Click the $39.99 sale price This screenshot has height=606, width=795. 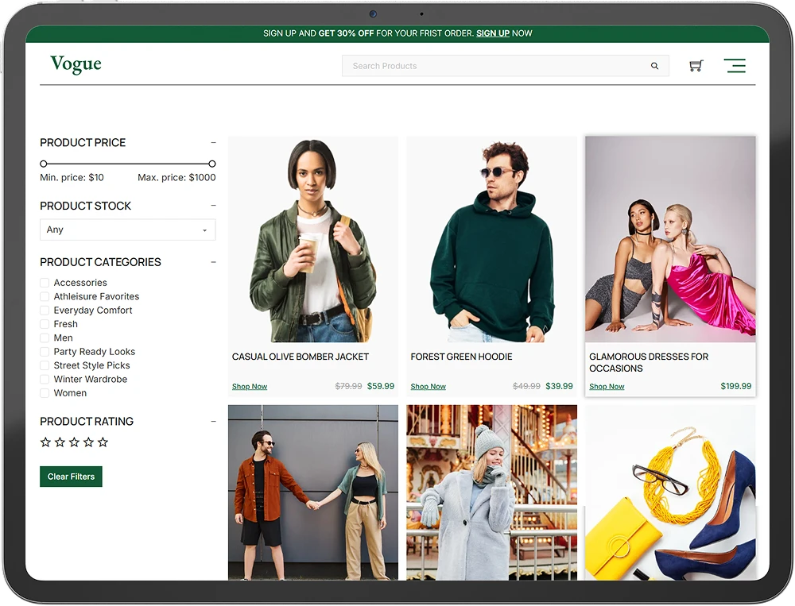pos(559,386)
